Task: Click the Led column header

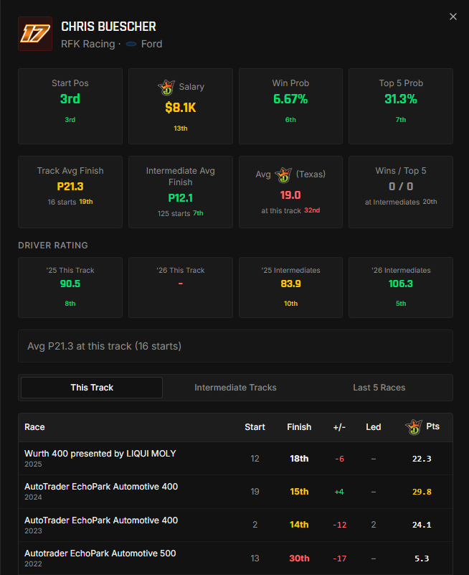Action: pos(374,427)
